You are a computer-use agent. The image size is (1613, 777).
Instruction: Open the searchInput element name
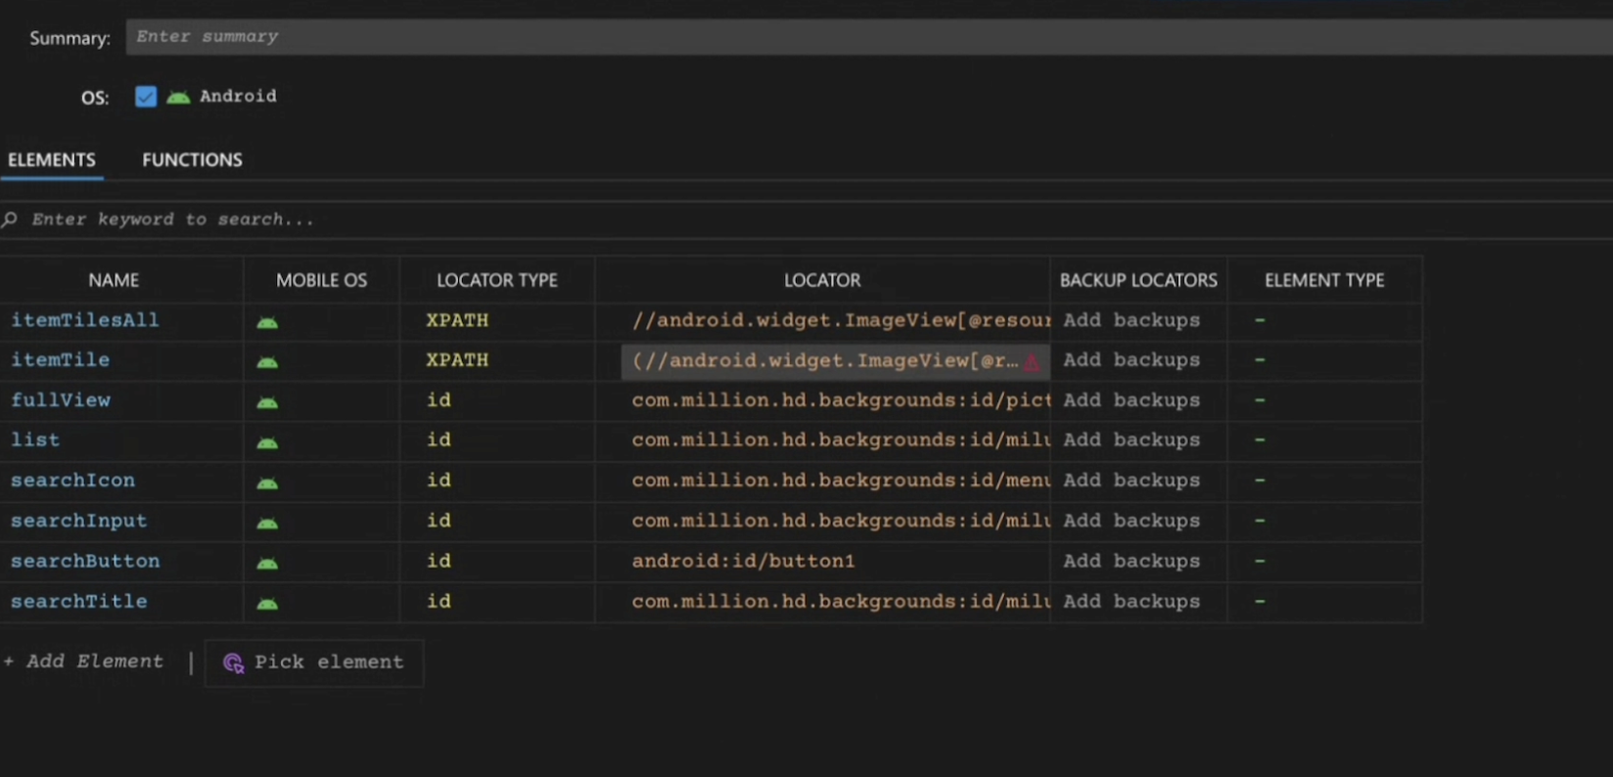tap(79, 521)
